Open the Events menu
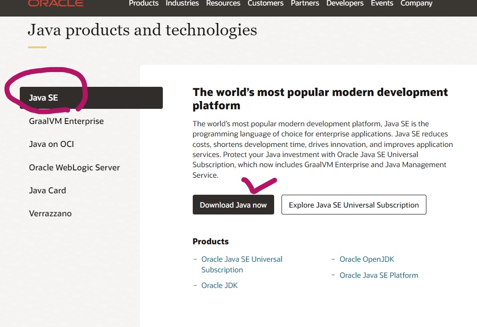This screenshot has height=327, width=477. [382, 3]
